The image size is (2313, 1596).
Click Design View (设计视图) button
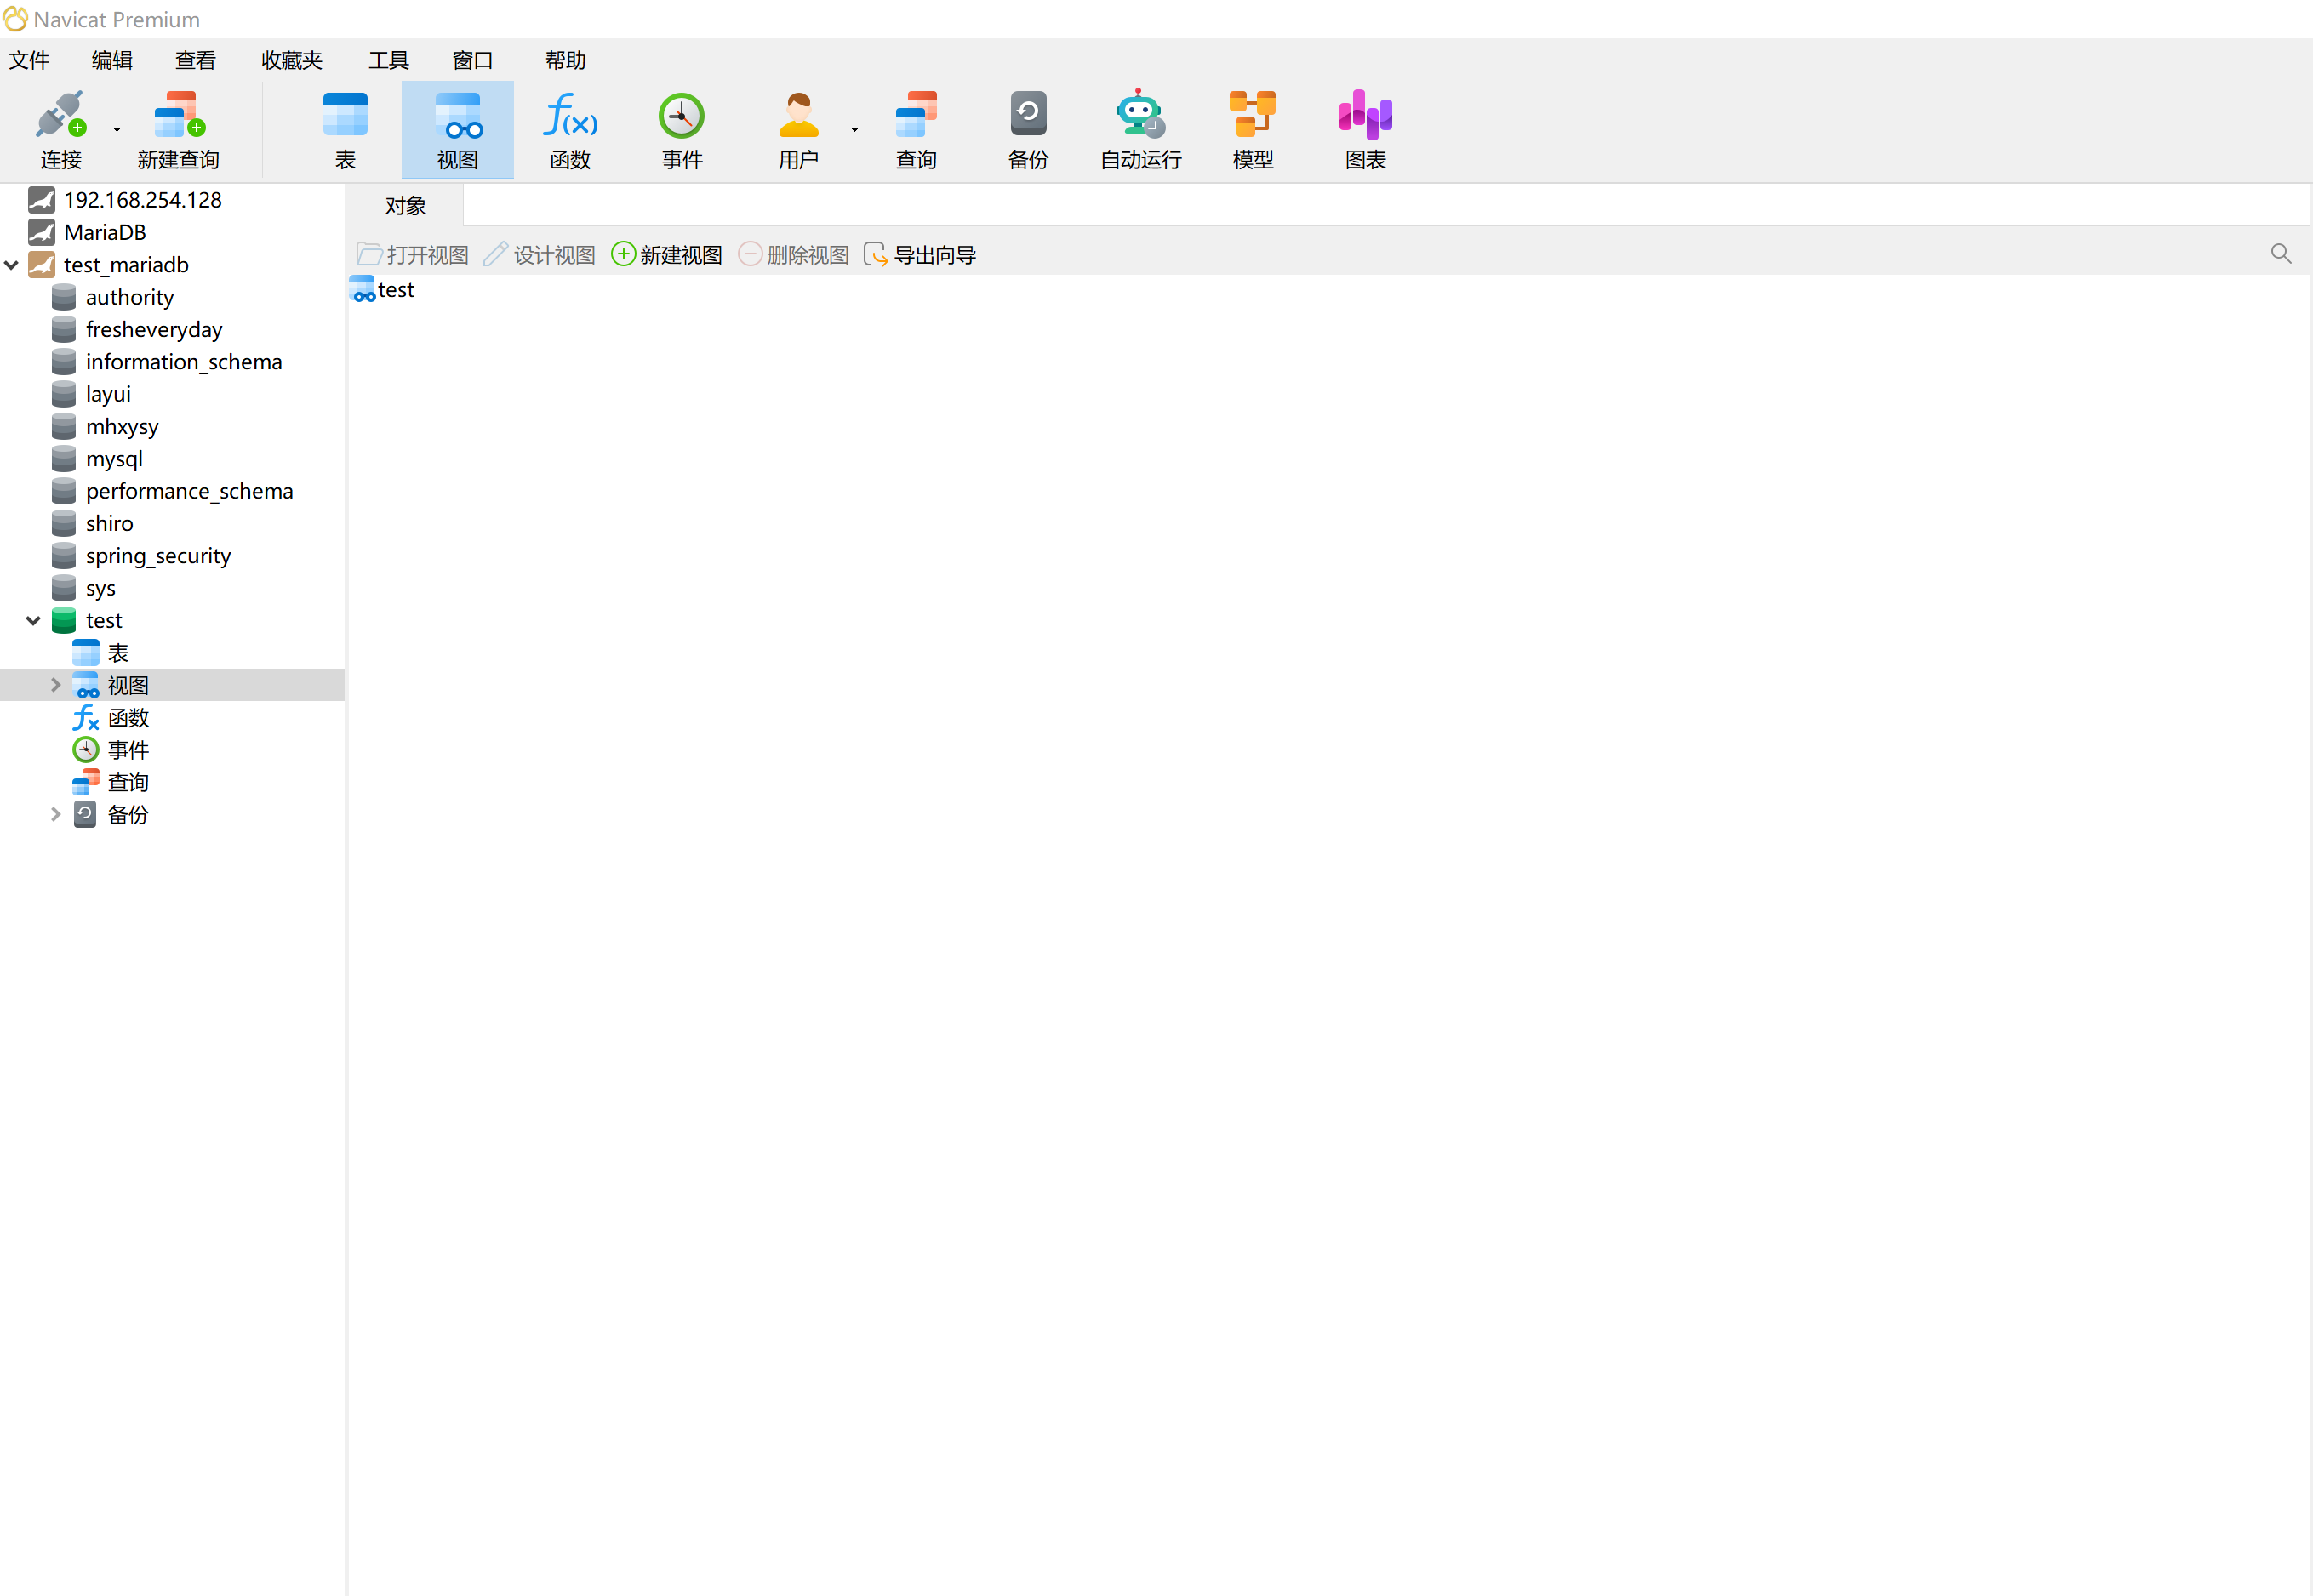tap(540, 255)
